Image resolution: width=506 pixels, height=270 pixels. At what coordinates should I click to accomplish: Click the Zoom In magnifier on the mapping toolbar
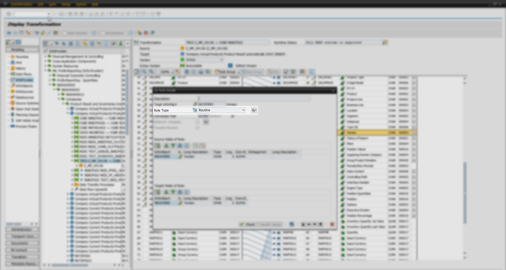click(144, 71)
